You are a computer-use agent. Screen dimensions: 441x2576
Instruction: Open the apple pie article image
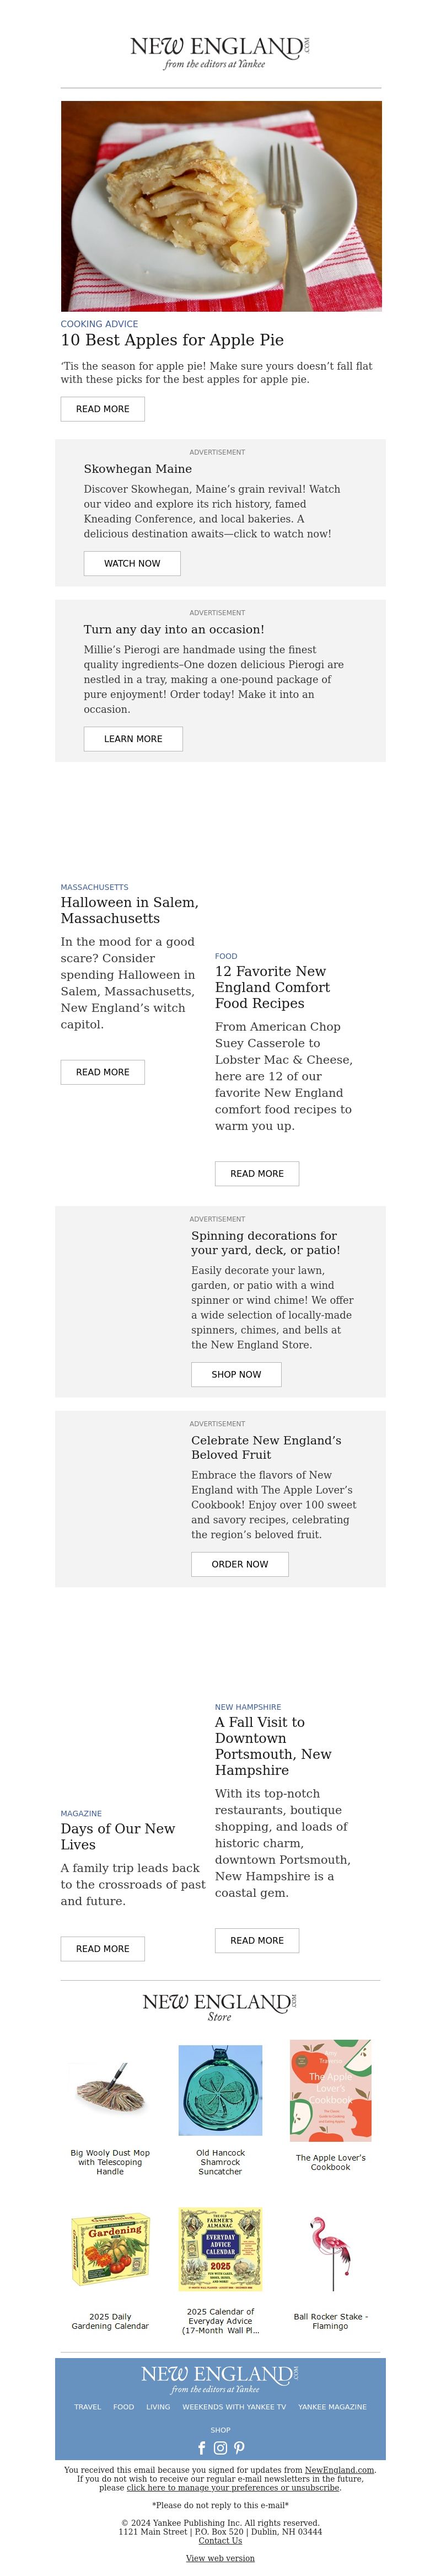coord(221,206)
